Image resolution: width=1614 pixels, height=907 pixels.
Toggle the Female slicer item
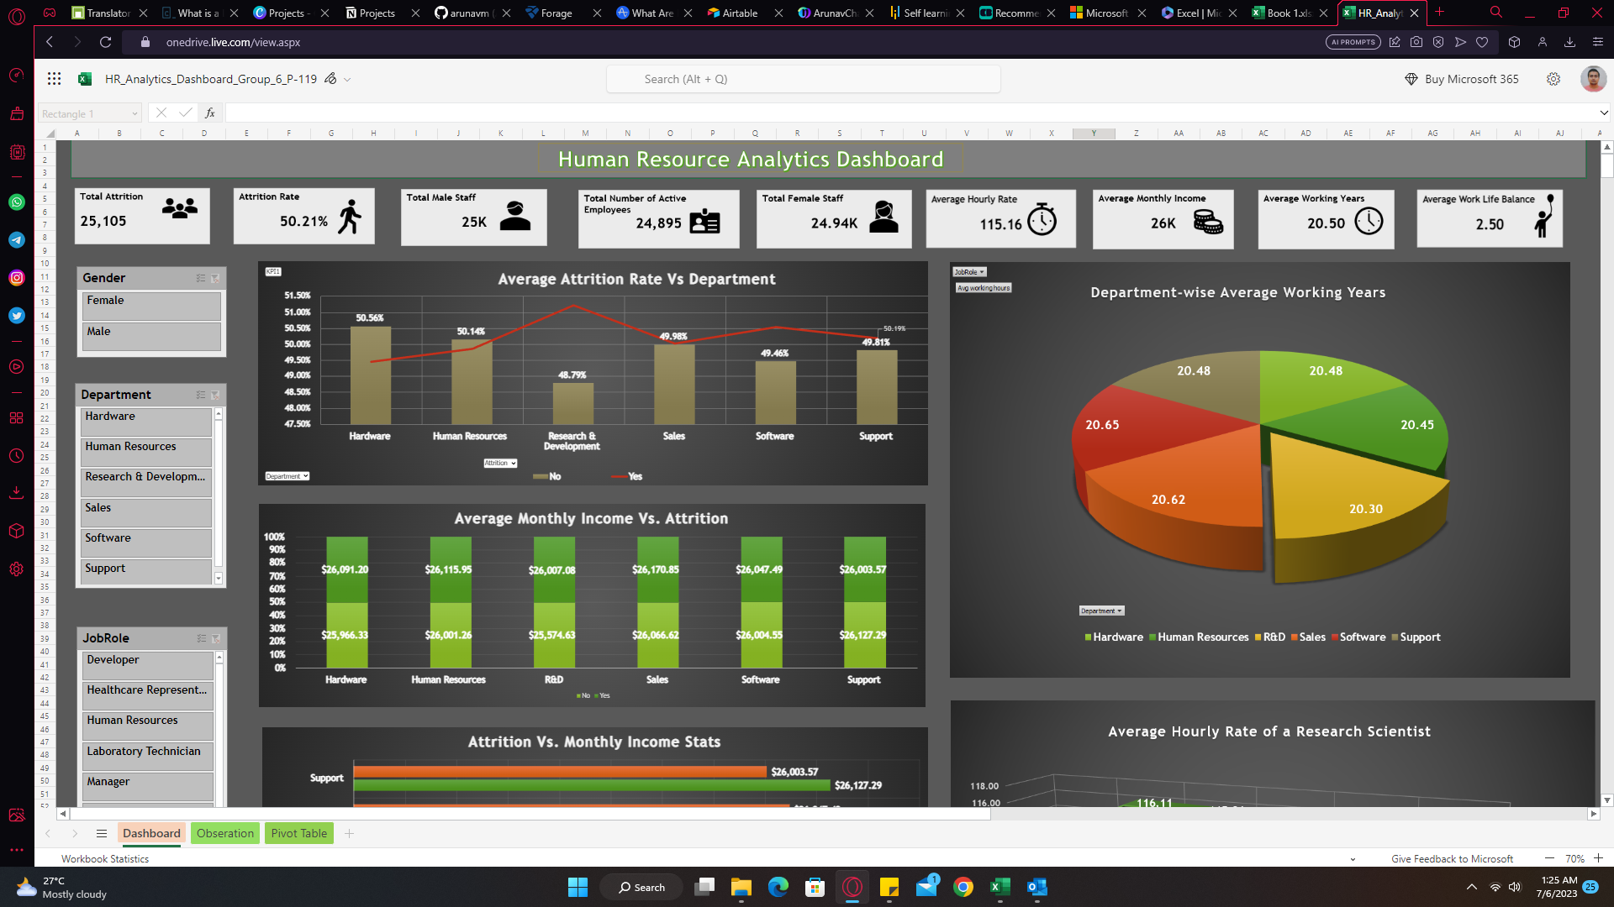point(151,305)
